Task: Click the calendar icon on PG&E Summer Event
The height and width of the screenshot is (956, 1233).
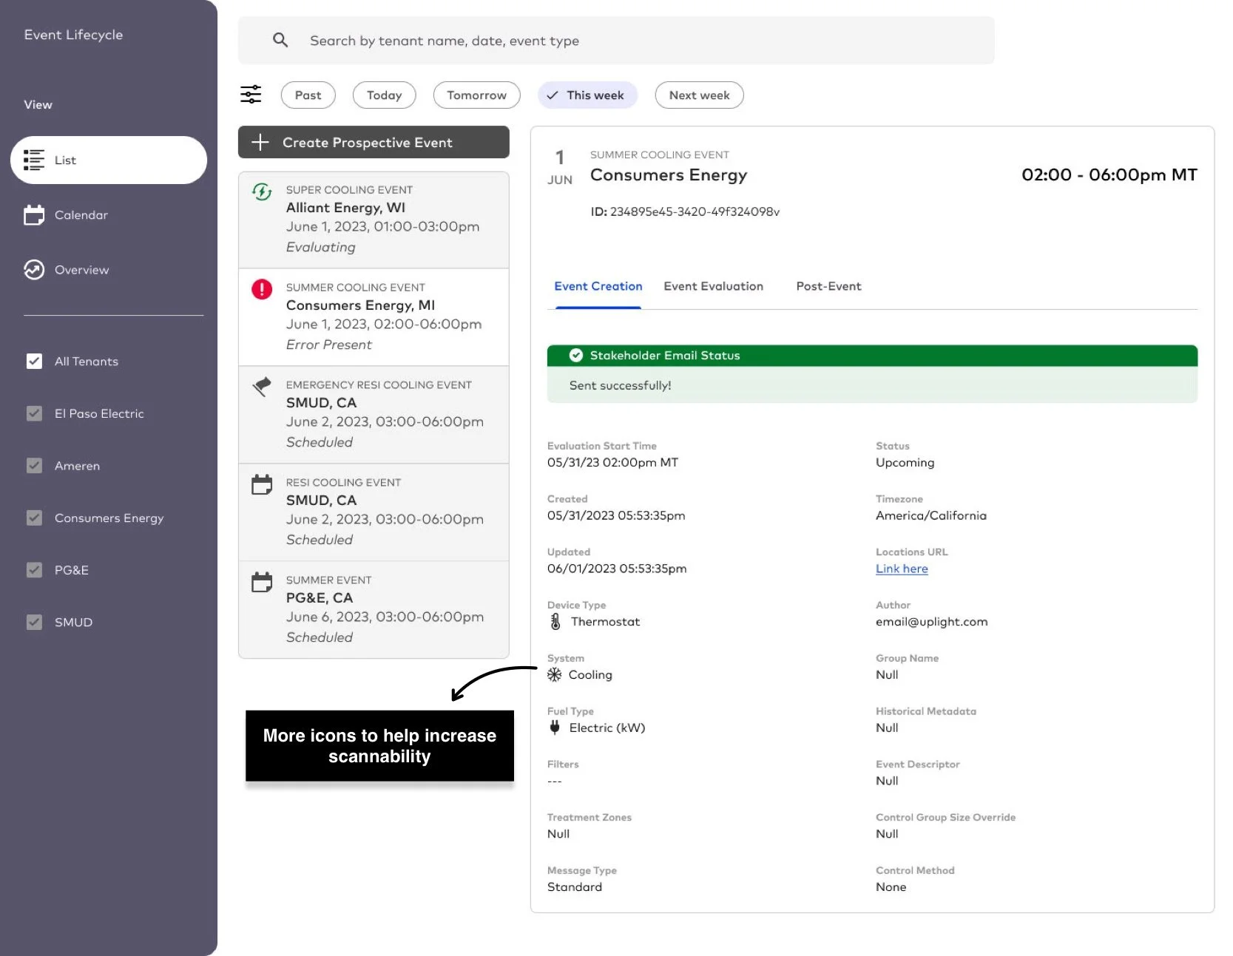Action: pos(262,582)
